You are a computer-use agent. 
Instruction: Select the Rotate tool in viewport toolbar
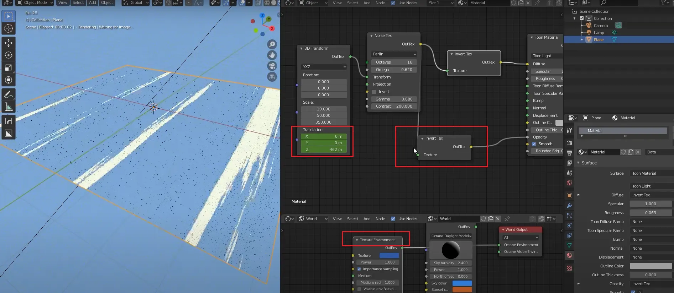pos(9,55)
